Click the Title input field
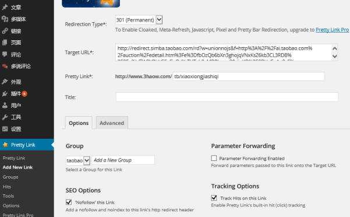350x217 pixels. pos(227,97)
